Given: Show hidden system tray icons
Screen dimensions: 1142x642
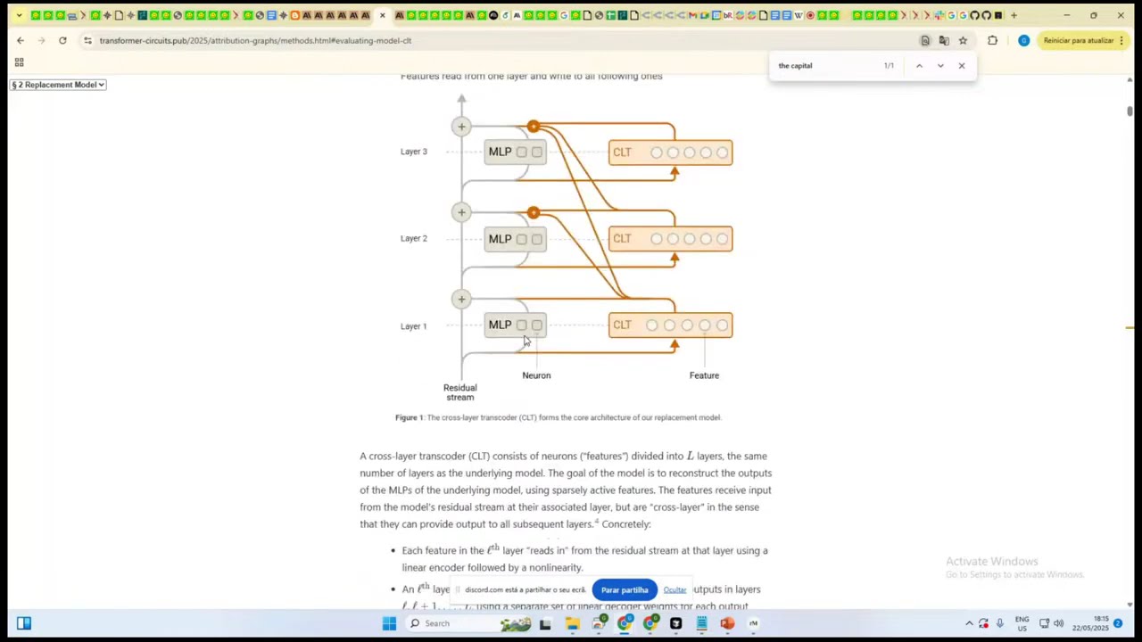Looking at the screenshot, I should point(969,623).
